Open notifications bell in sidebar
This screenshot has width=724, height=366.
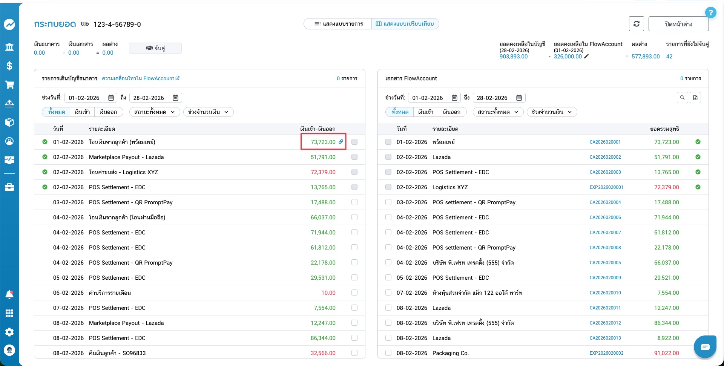9,294
